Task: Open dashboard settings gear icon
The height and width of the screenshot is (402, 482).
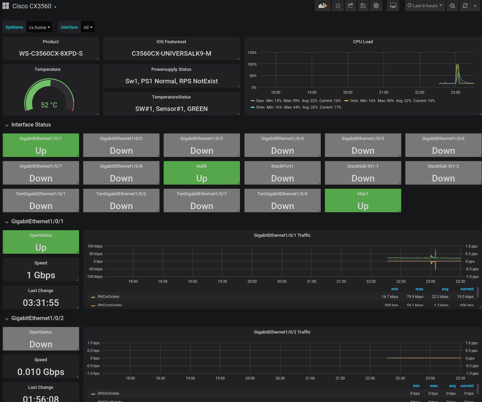Action: tap(376, 6)
